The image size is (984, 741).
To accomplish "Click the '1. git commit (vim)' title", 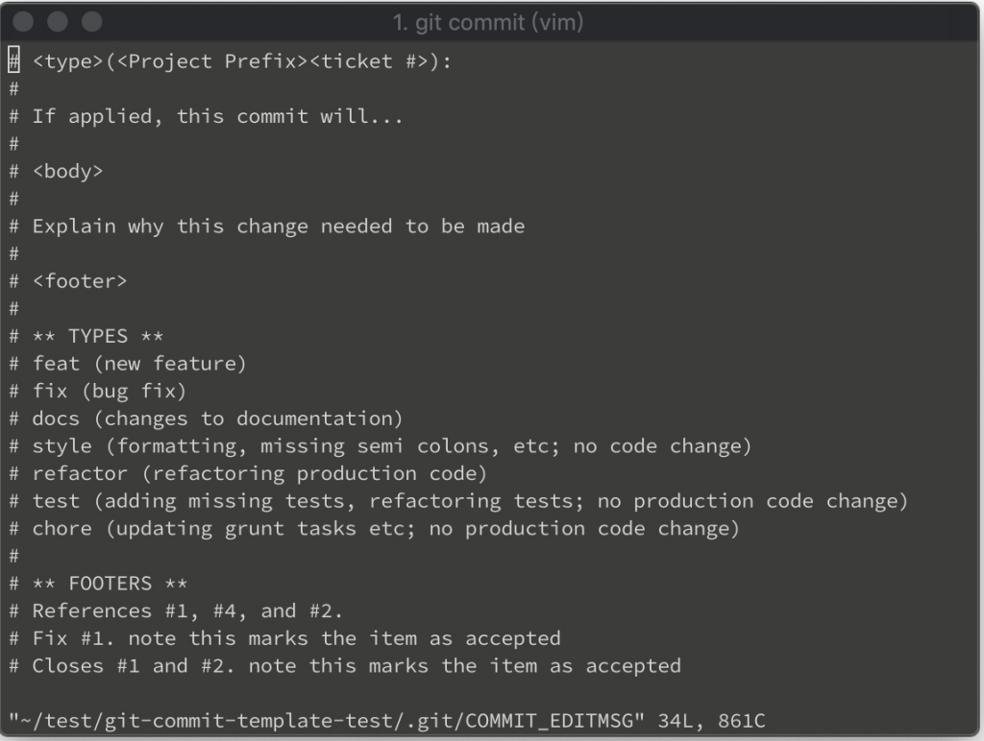I will pyautogui.click(x=487, y=23).
